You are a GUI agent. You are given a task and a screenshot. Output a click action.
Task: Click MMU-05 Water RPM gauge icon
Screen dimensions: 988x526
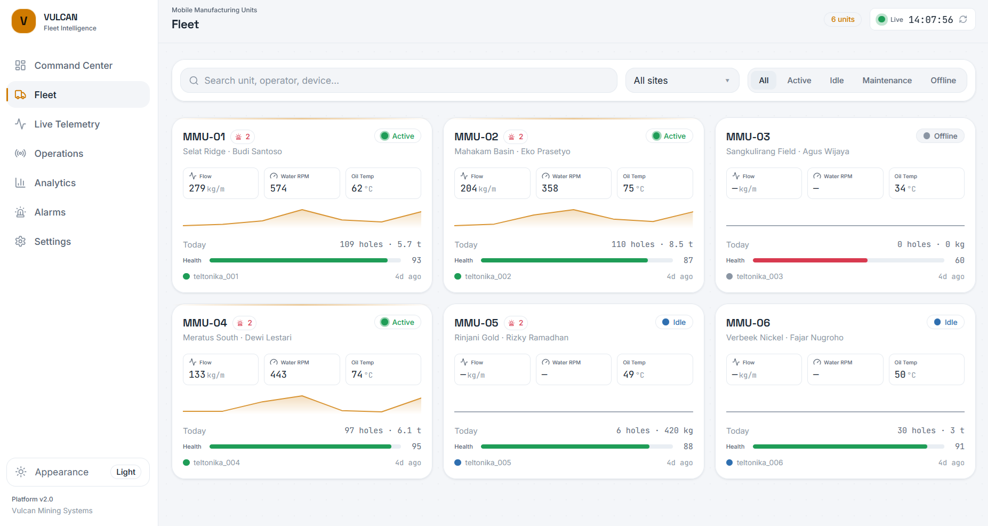[545, 362]
